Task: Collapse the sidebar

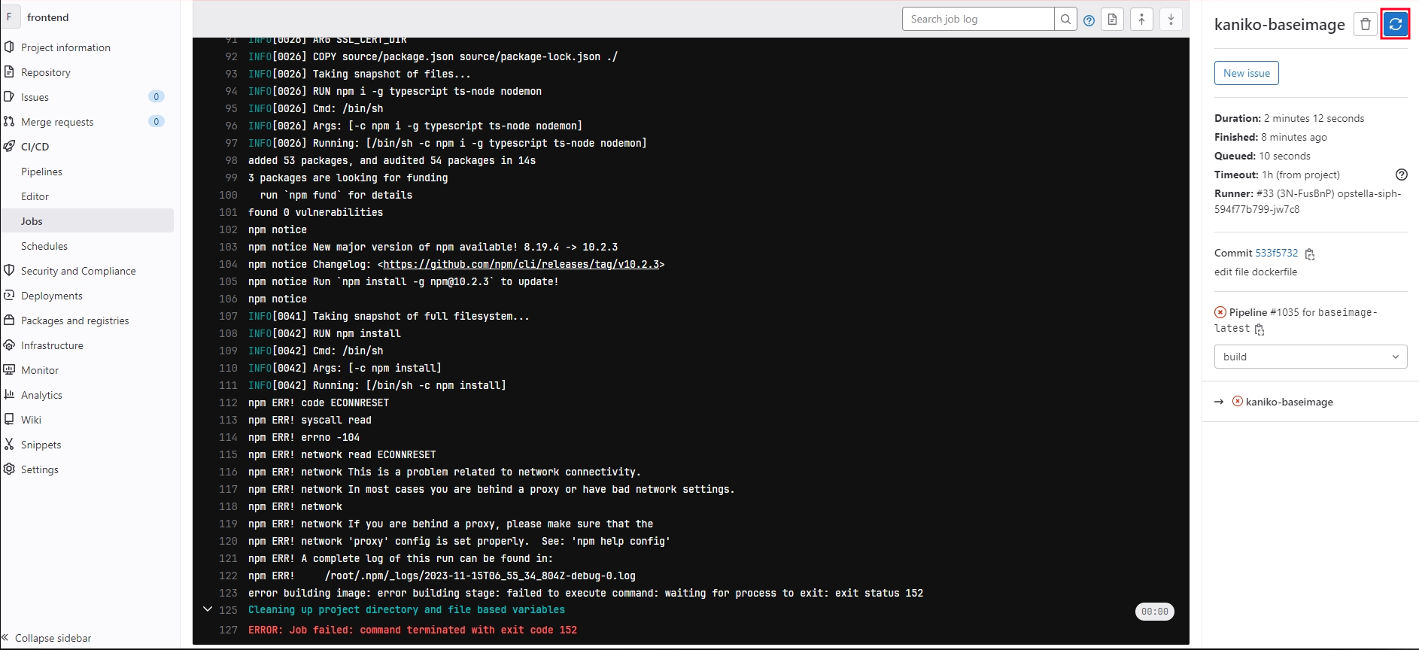Action: [x=47, y=638]
